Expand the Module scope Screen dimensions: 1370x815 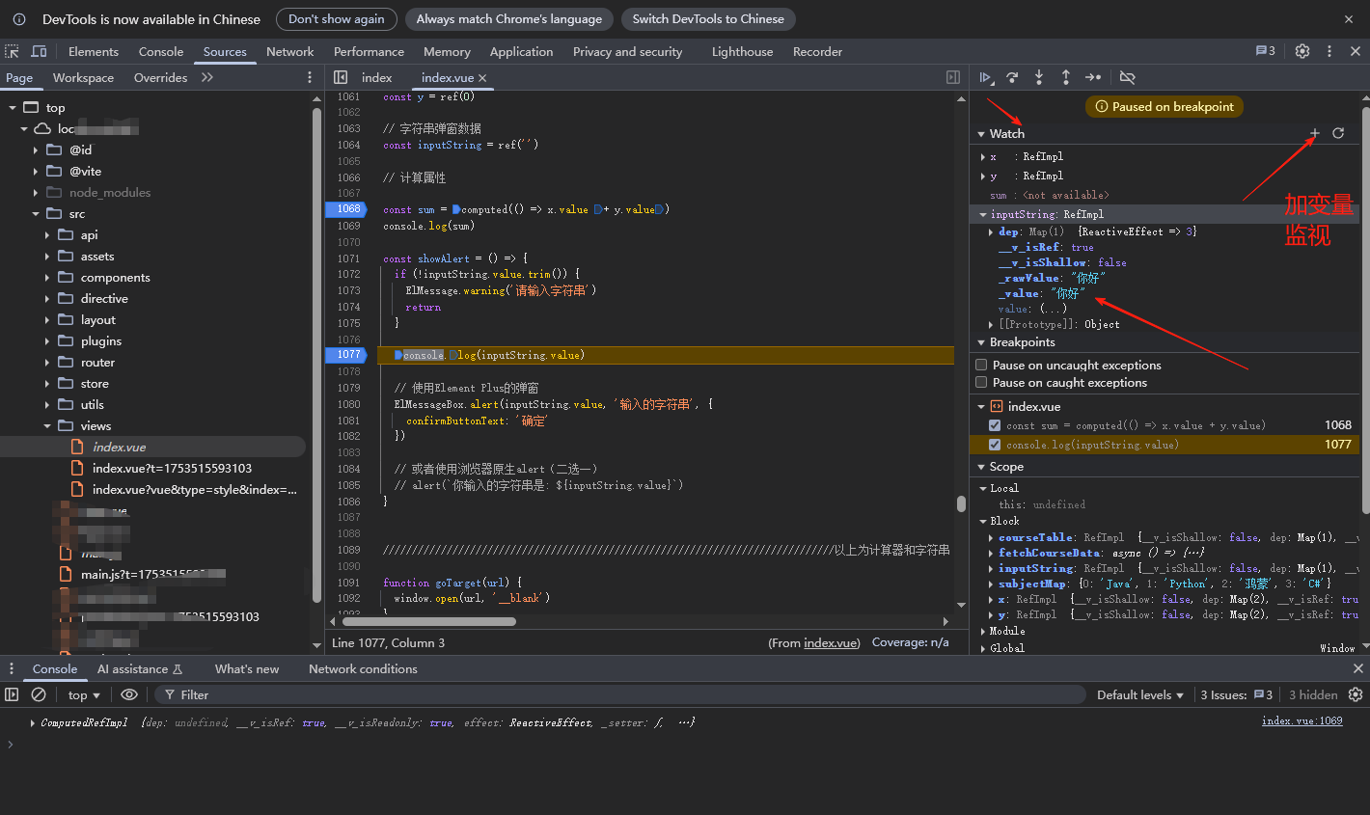coord(983,631)
